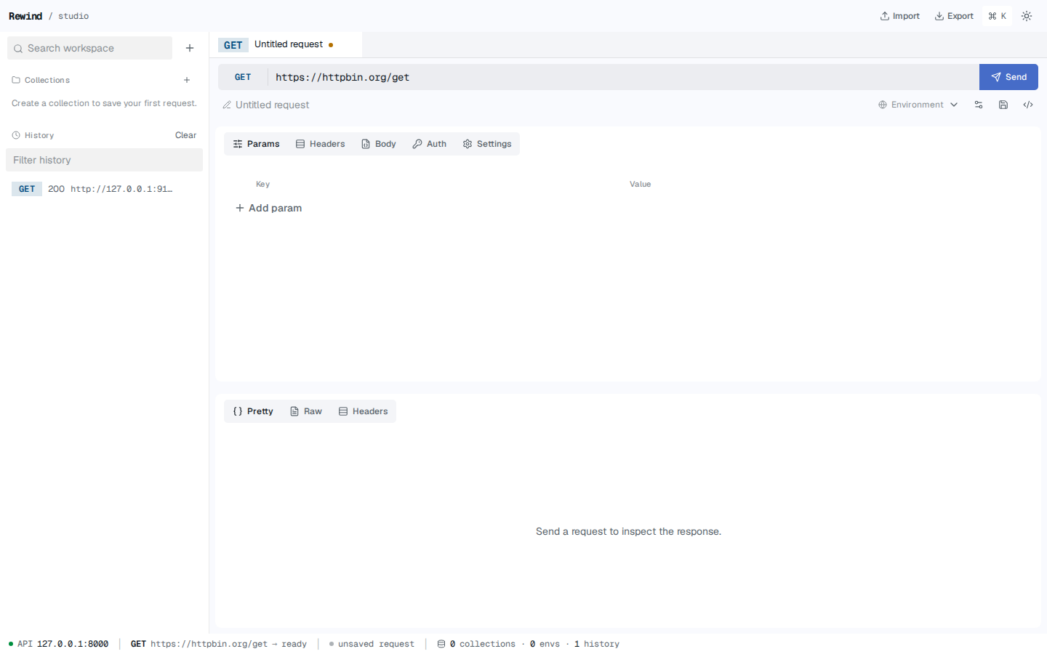
Task: Click the unsaved request status indicator
Action: [x=372, y=644]
